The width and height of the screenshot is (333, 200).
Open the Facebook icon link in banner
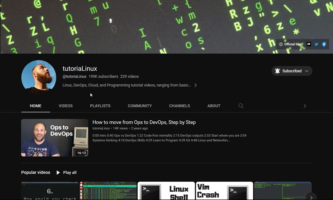point(324,44)
